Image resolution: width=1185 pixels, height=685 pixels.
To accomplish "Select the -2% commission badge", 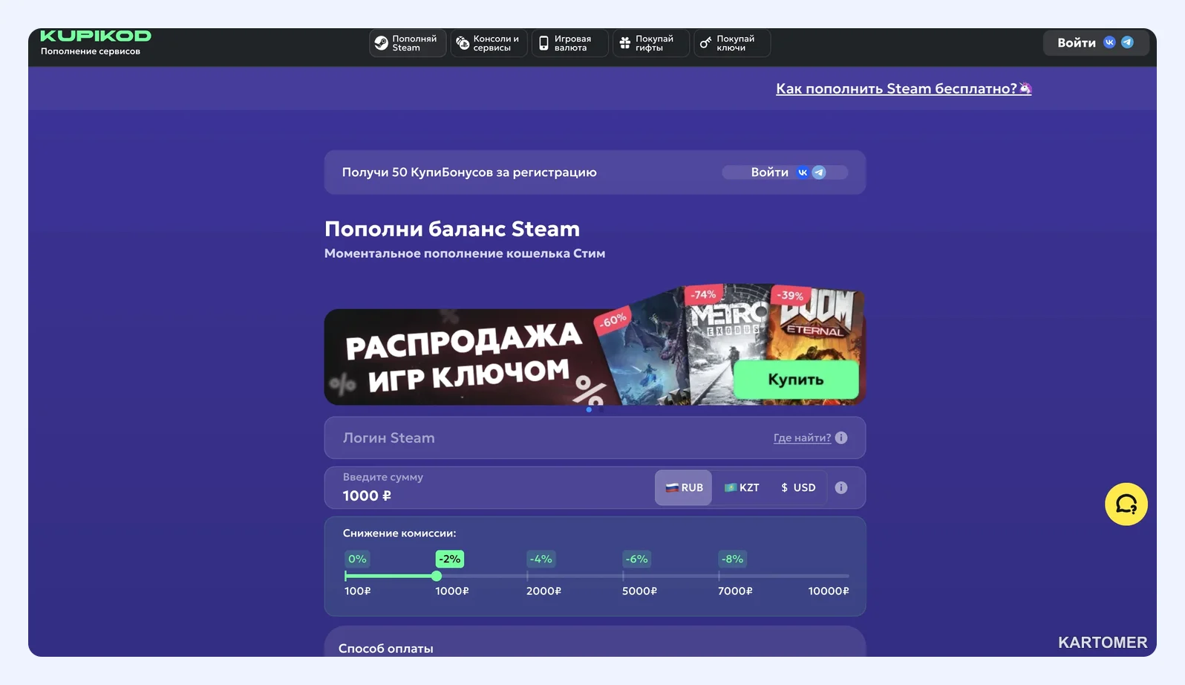I will point(450,559).
